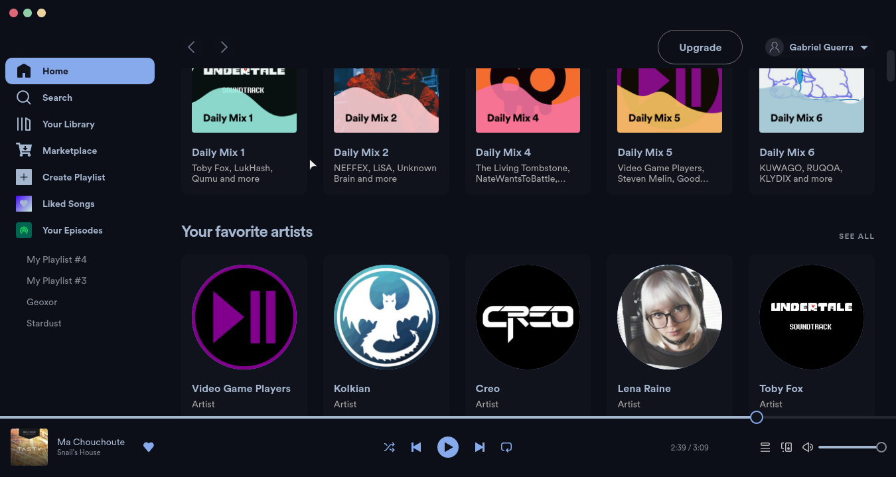This screenshot has width=896, height=477.
Task: Click the user avatar icon
Action: tap(774, 47)
